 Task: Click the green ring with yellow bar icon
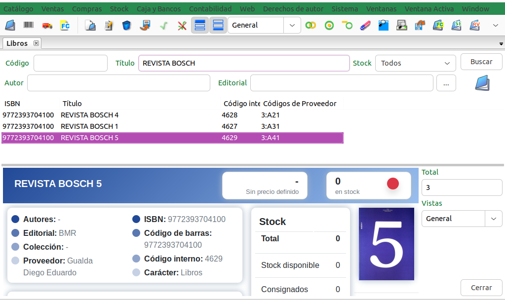pos(347,25)
